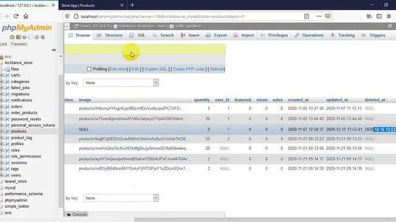Click the Create PHP code link

tap(189, 69)
